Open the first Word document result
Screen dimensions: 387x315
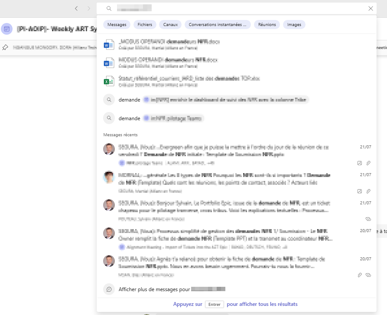237,44
